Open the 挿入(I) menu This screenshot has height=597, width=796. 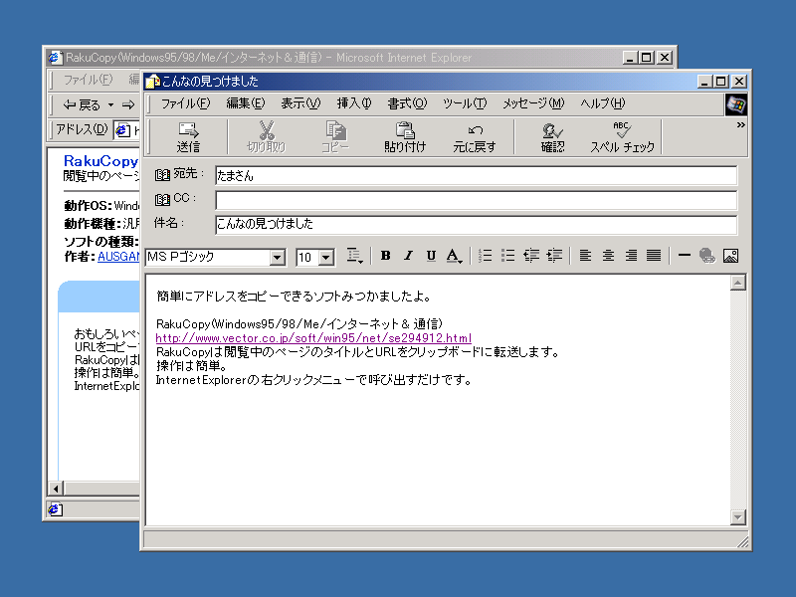pos(354,103)
